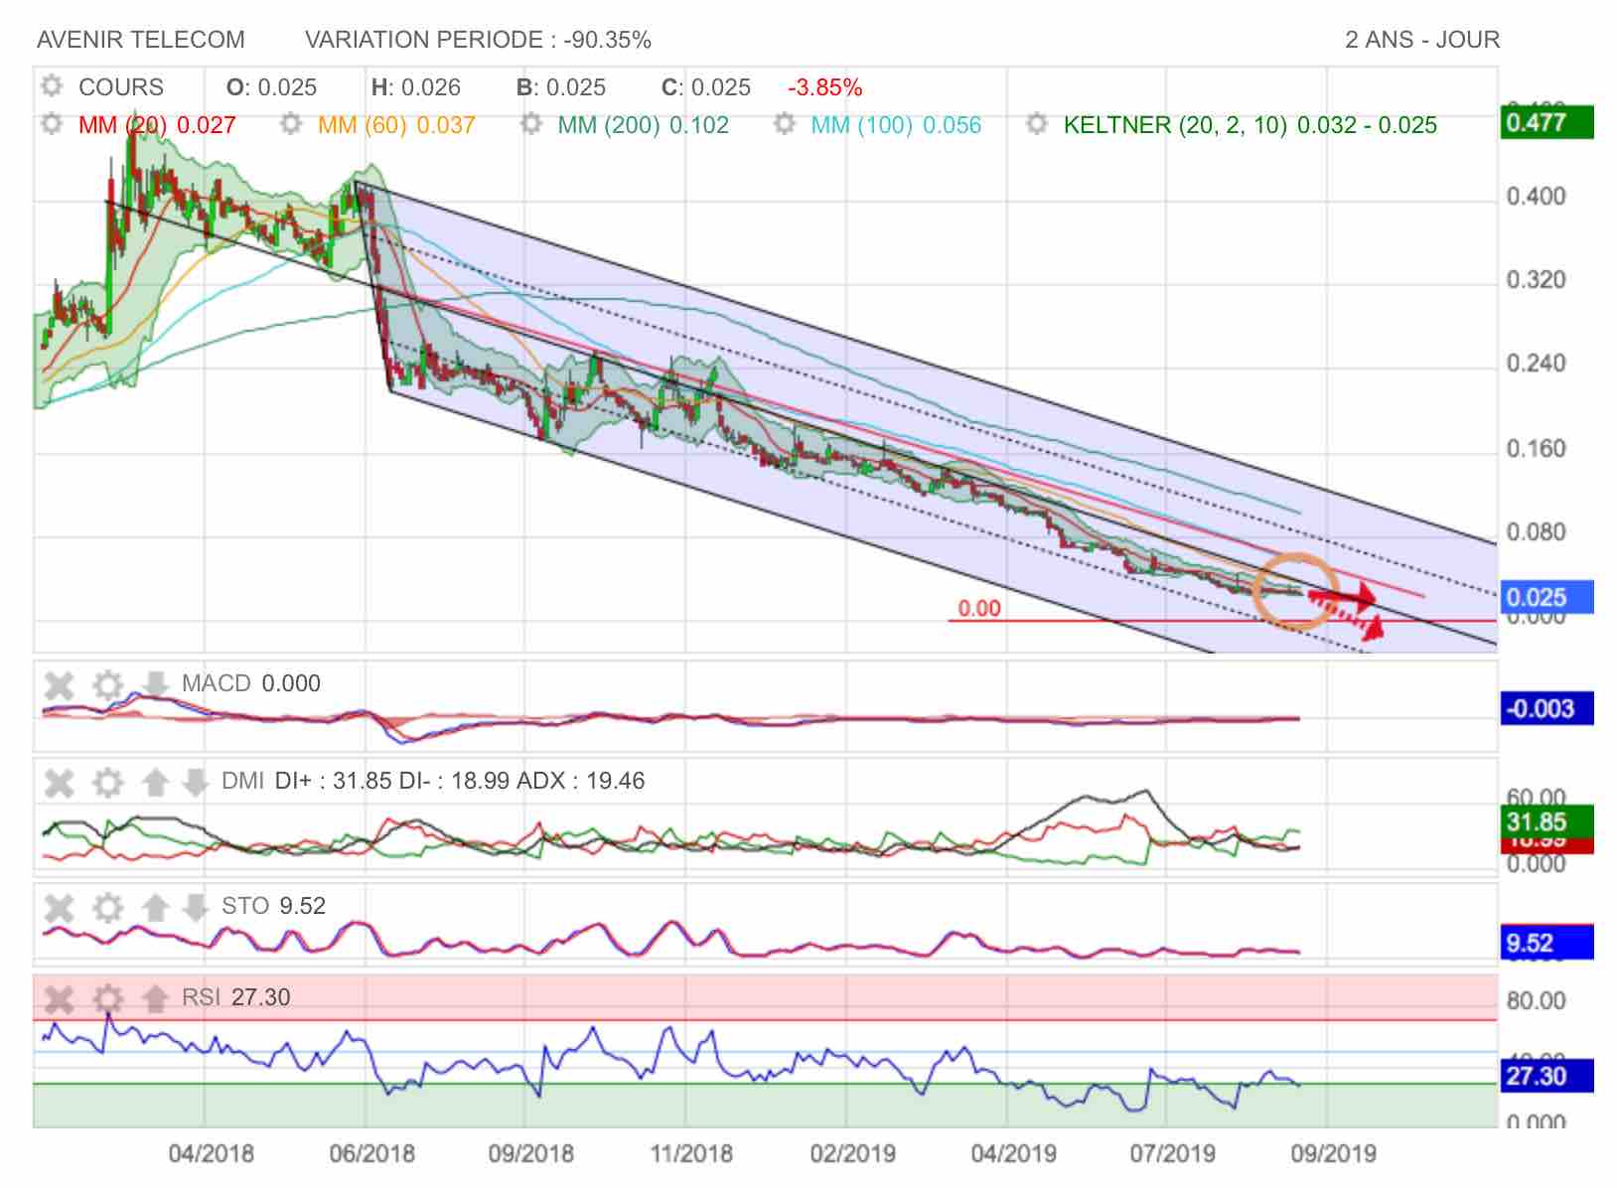
Task: Open settings gear for MM (100)
Action: click(785, 124)
